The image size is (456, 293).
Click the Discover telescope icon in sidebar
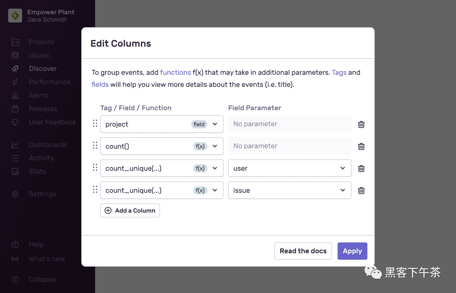15,69
